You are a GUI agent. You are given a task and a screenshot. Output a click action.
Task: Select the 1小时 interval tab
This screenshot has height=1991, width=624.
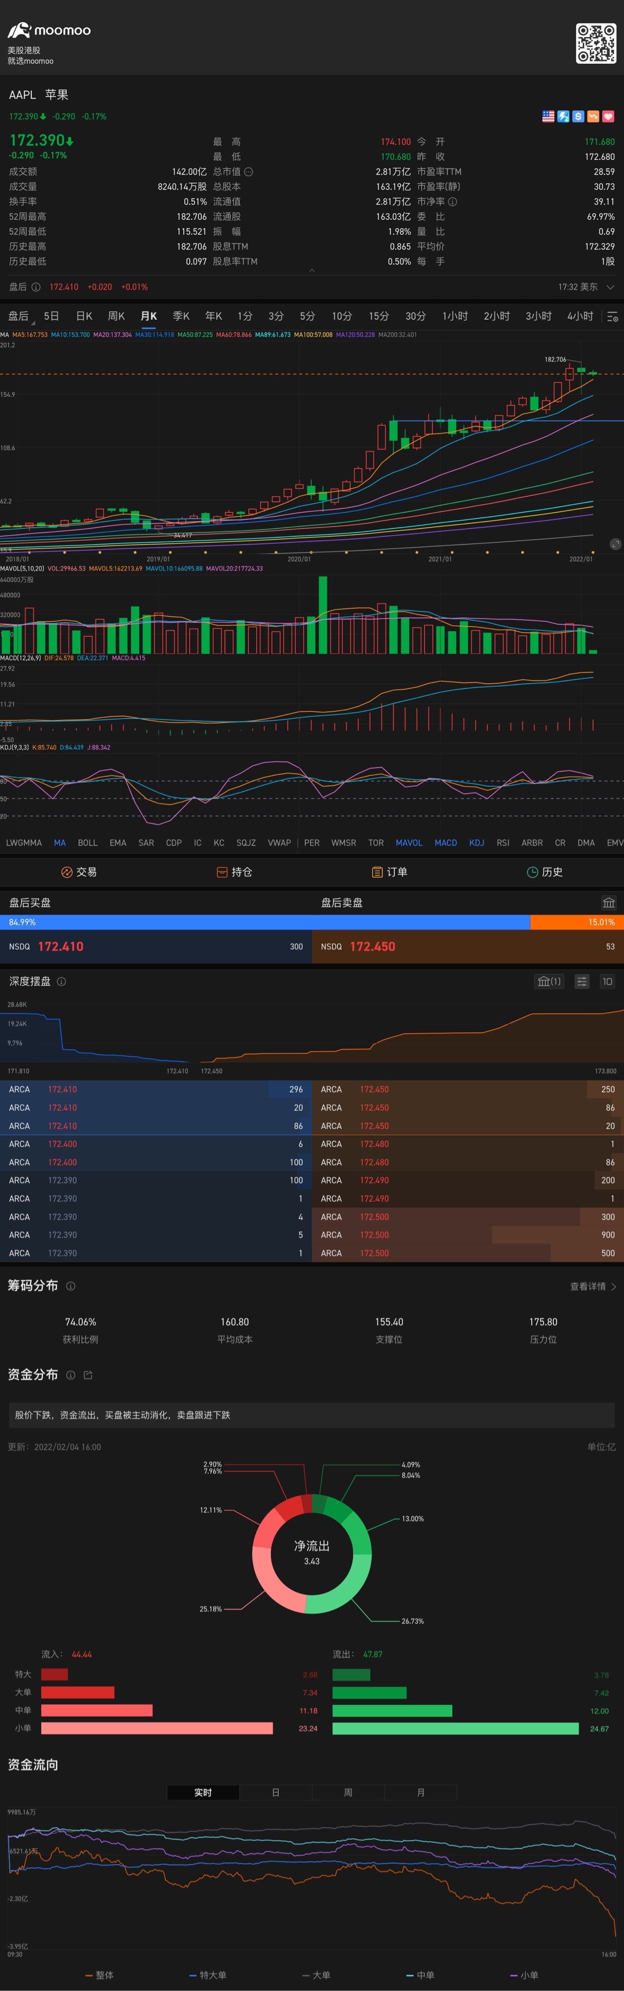[455, 316]
